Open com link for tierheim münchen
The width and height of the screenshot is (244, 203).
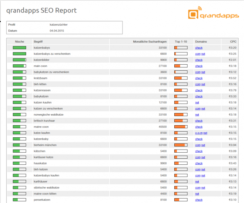pyautogui.click(x=198, y=145)
